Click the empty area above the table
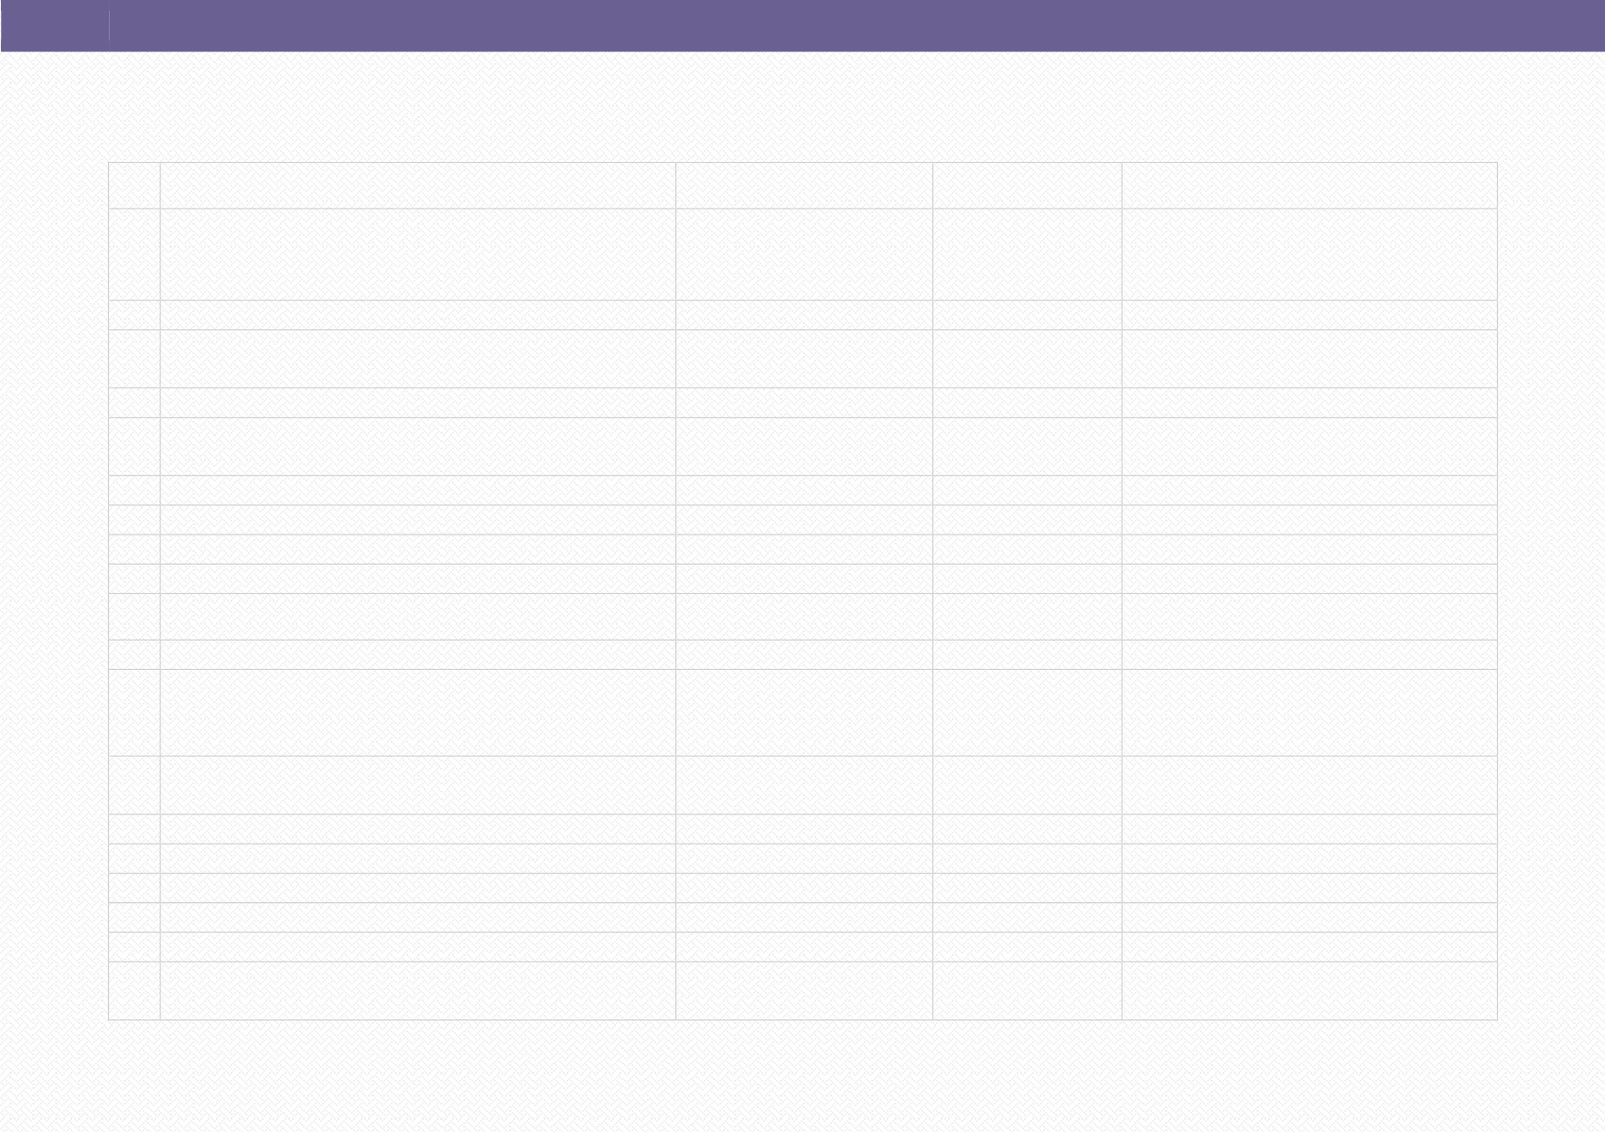The width and height of the screenshot is (1605, 1132). pyautogui.click(x=802, y=107)
